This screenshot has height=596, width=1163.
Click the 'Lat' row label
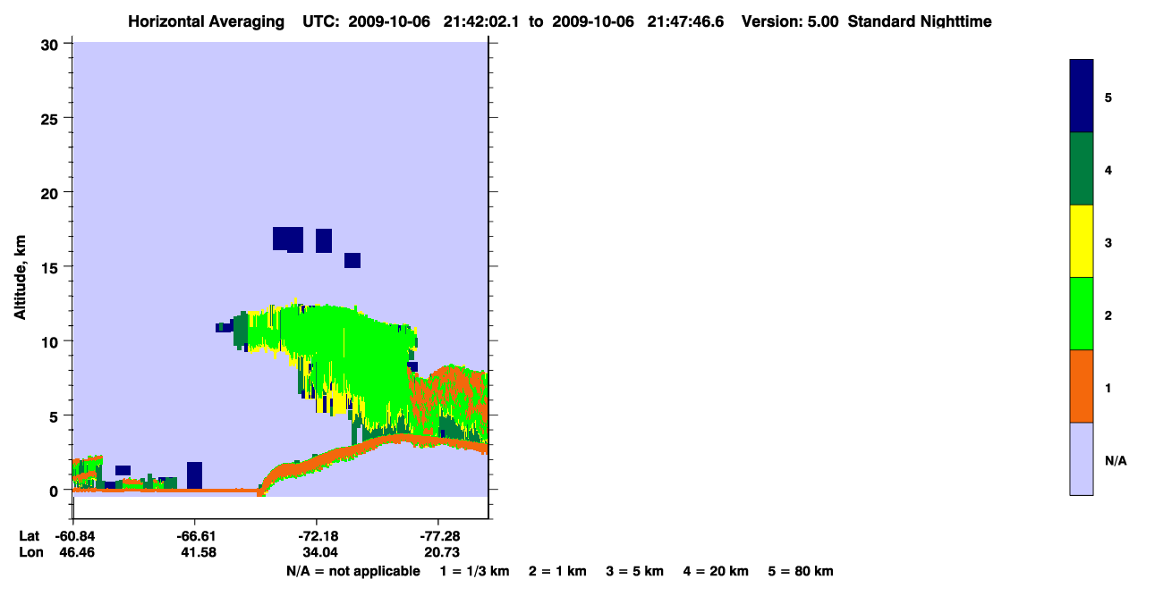point(30,536)
